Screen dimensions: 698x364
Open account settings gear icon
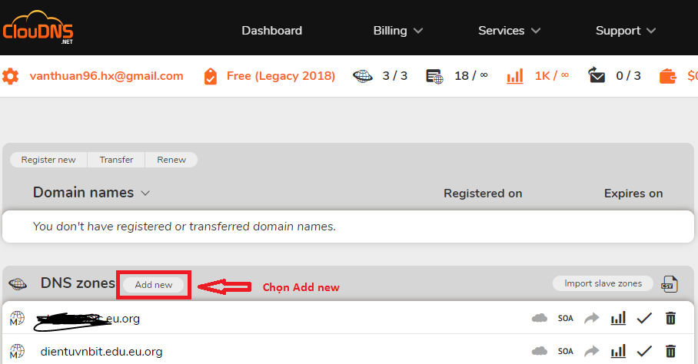point(10,76)
